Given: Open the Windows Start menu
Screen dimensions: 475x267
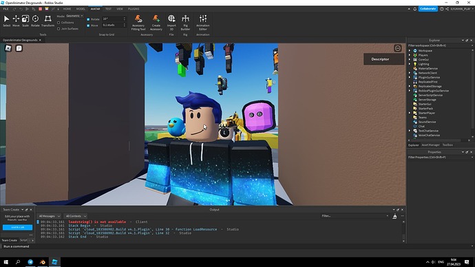Looking at the screenshot, I should click(x=6, y=262).
